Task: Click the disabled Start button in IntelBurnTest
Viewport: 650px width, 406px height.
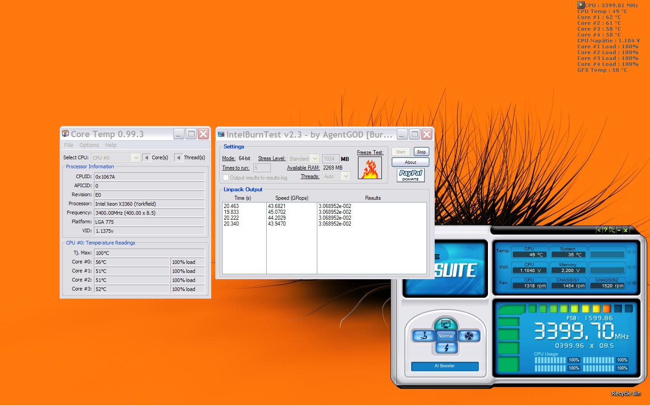Action: click(x=401, y=152)
